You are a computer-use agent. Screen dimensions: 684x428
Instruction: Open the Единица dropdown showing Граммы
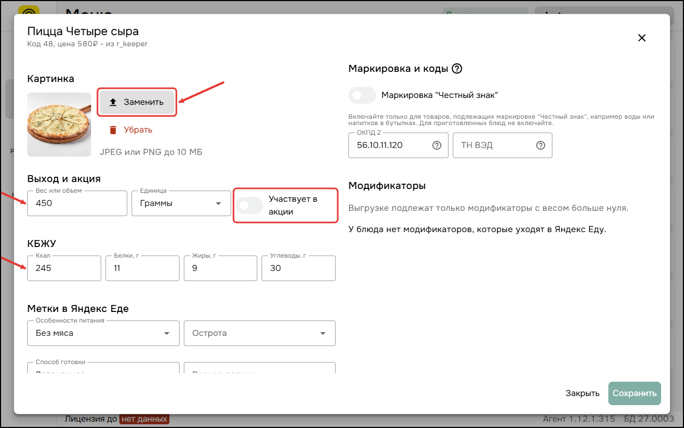click(181, 203)
